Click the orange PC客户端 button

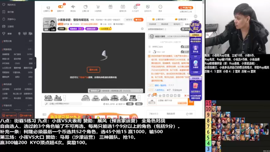[186, 8]
